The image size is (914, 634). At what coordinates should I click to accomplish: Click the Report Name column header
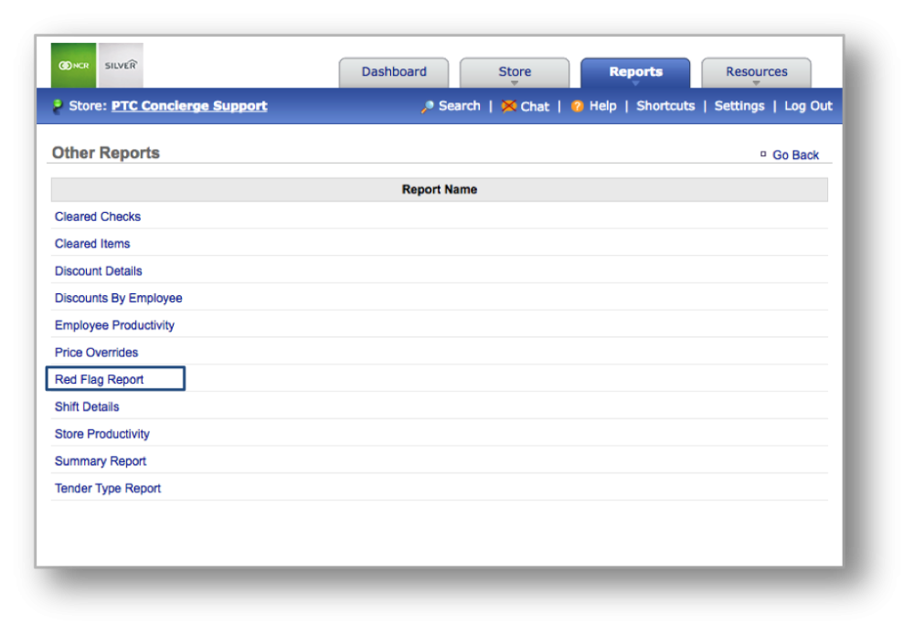[440, 190]
